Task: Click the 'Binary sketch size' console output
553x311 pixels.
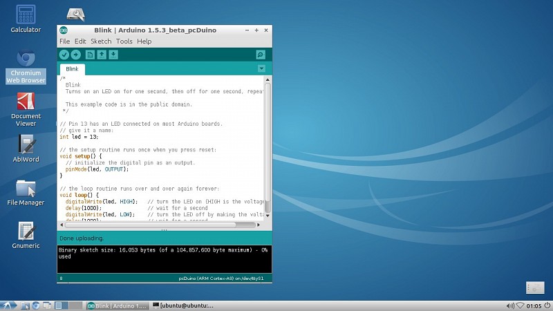Action: coord(163,253)
